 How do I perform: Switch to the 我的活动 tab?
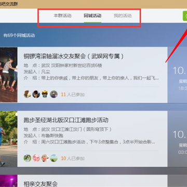pos(123,16)
